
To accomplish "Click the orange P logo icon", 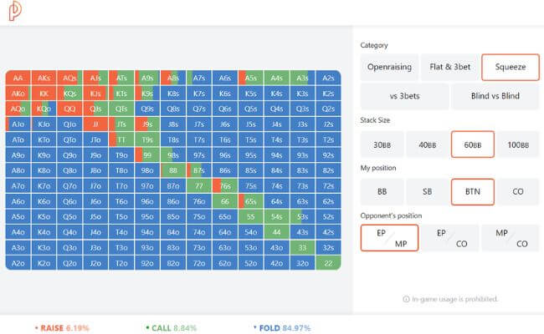I will (x=17, y=13).
